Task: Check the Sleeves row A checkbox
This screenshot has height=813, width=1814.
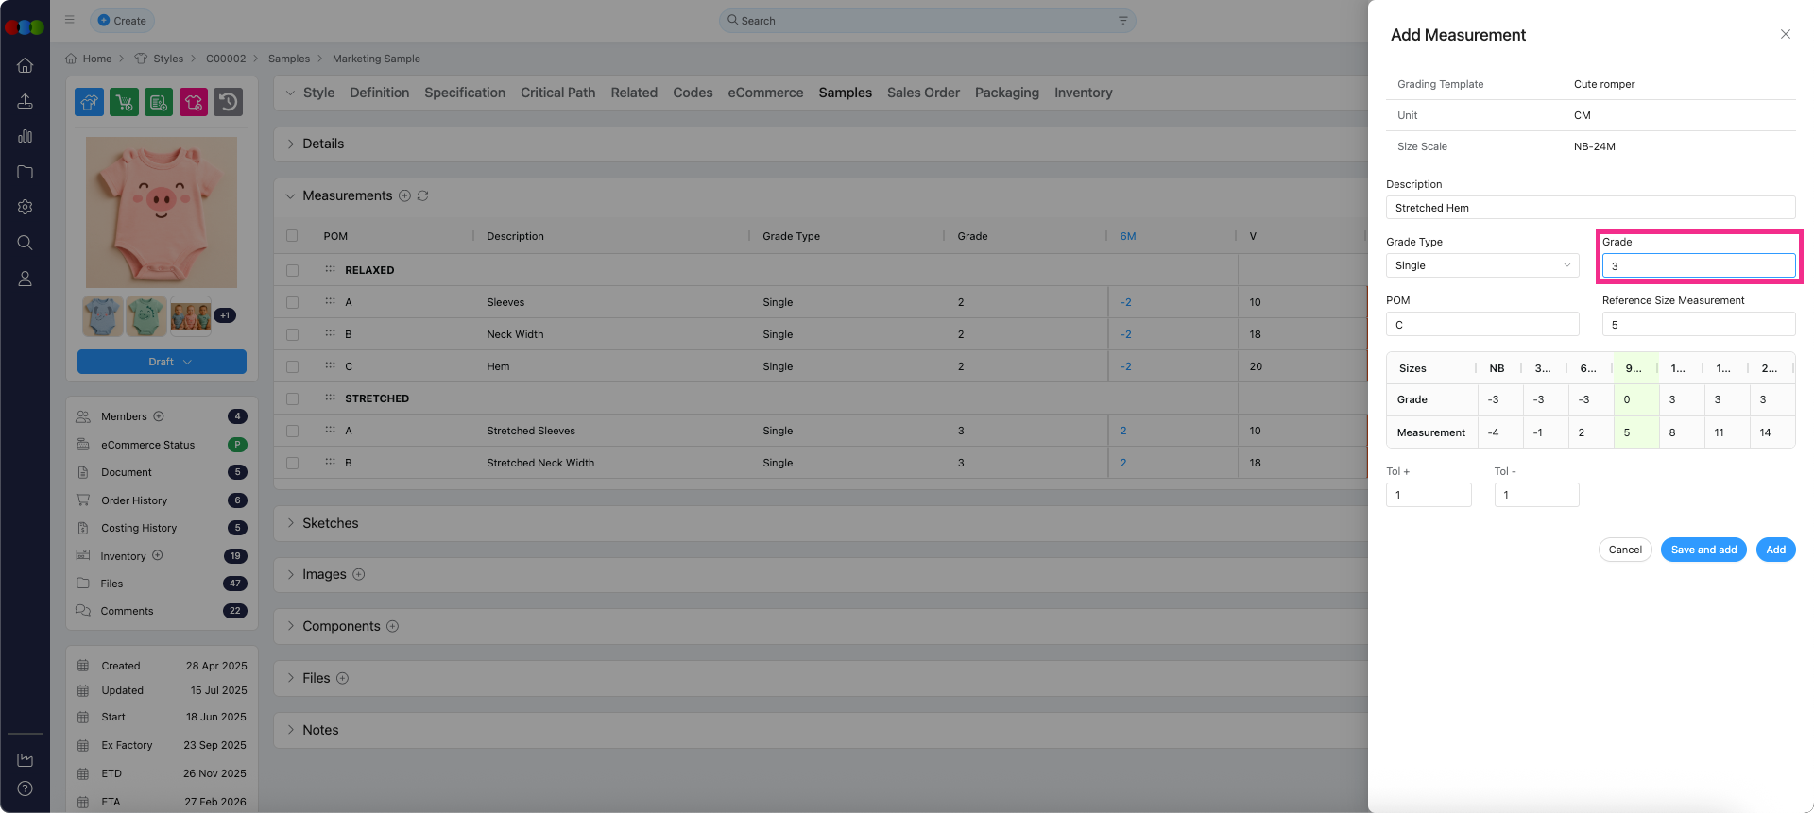Action: (292, 303)
